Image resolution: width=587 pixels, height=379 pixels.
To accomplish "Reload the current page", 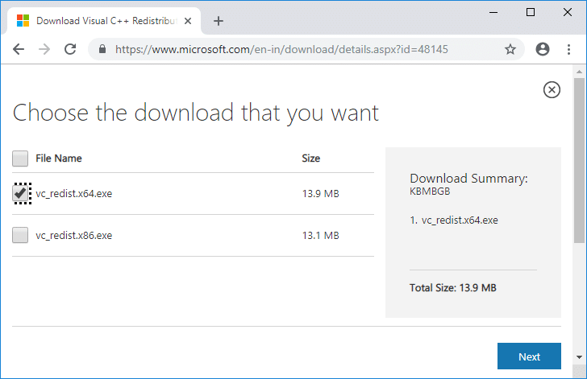I will (x=70, y=49).
